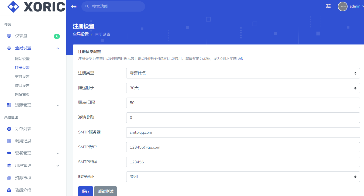The width and height of the screenshot is (364, 196).
Task: Open the 赠送时长 dropdown
Action: click(x=243, y=88)
